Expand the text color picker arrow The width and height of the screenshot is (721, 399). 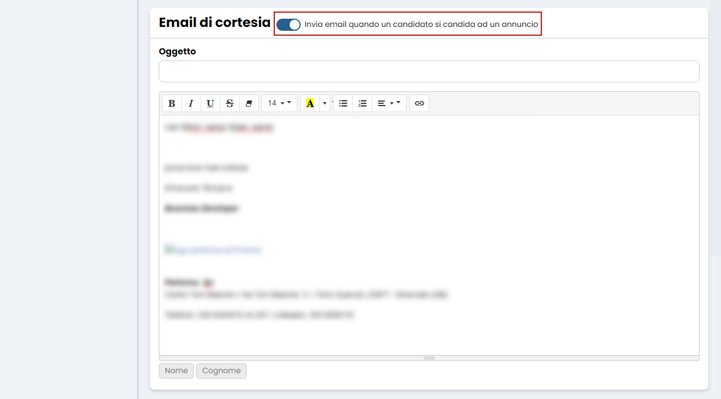[324, 103]
